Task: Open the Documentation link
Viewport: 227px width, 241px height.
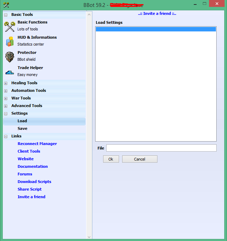Action: click(33, 166)
